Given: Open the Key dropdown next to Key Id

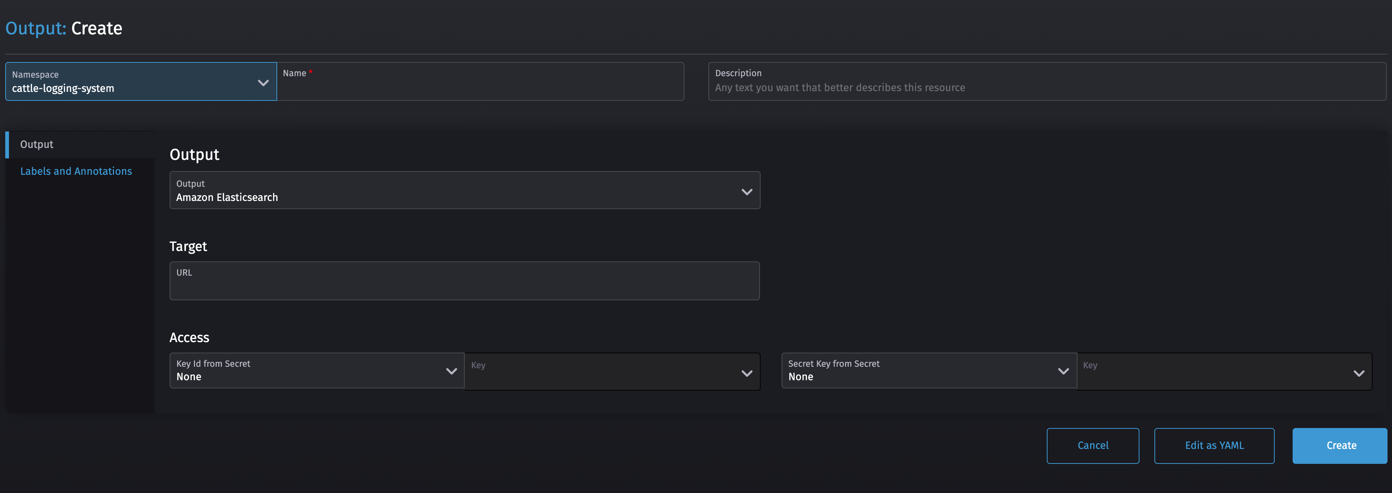Looking at the screenshot, I should coord(747,373).
